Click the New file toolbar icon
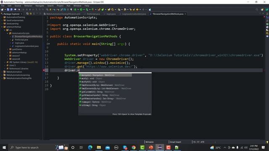269x151 pixels. pyautogui.click(x=3, y=10)
